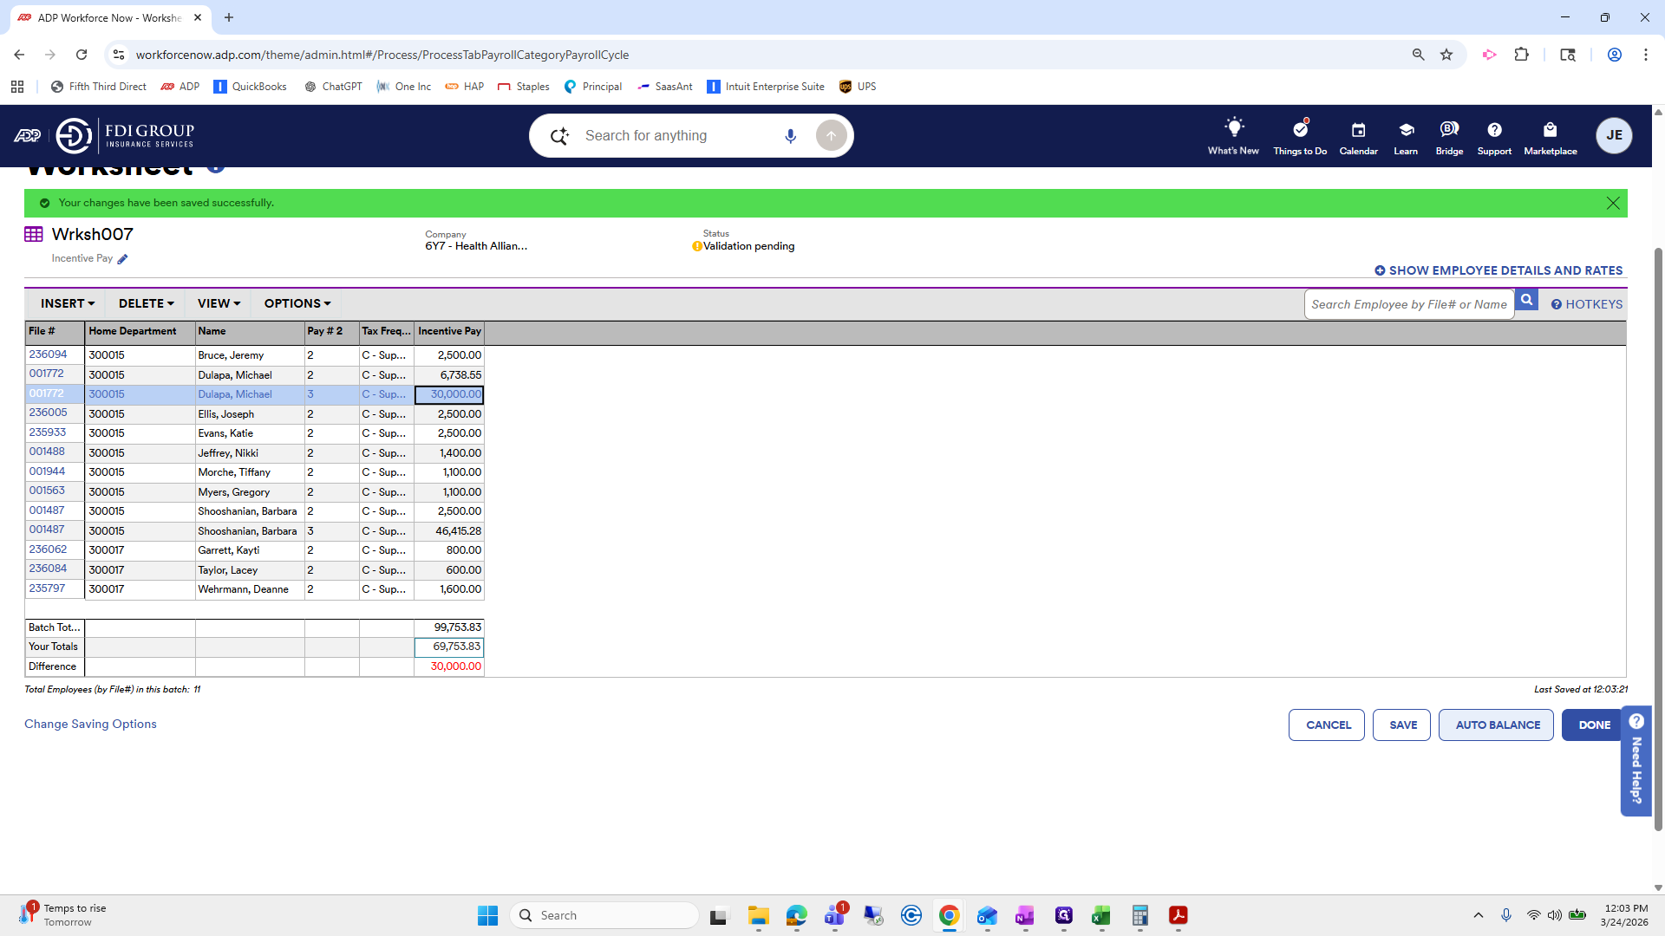Open the Bridge community icon

coord(1449,130)
